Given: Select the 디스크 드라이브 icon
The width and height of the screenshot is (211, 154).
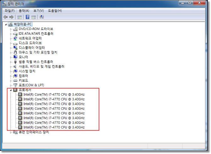Looking at the screenshot, I should click(15, 43).
